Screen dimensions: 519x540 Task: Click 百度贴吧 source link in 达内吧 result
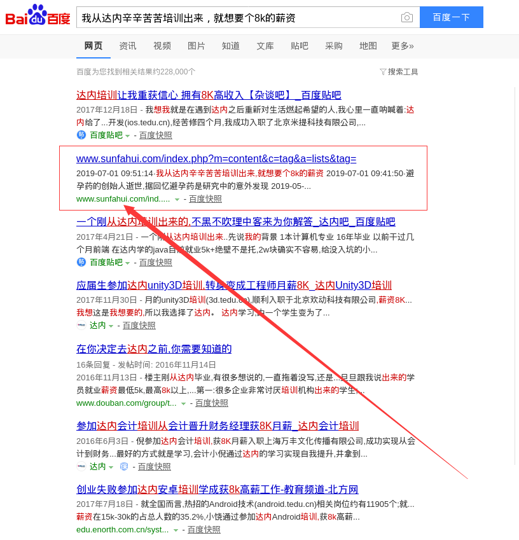point(106,263)
